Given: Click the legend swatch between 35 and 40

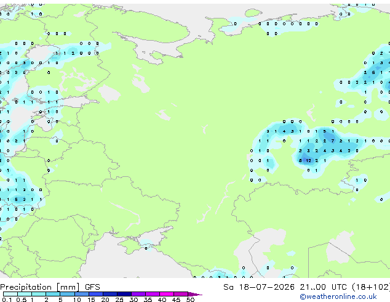Looking at the screenshot, I should coord(153,294).
